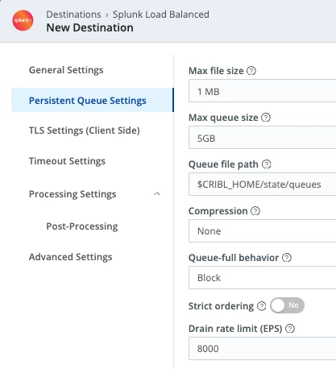Open the Queue-full behavior dropdown showing Block
Viewport: 336px width, 369px height.
(262, 278)
